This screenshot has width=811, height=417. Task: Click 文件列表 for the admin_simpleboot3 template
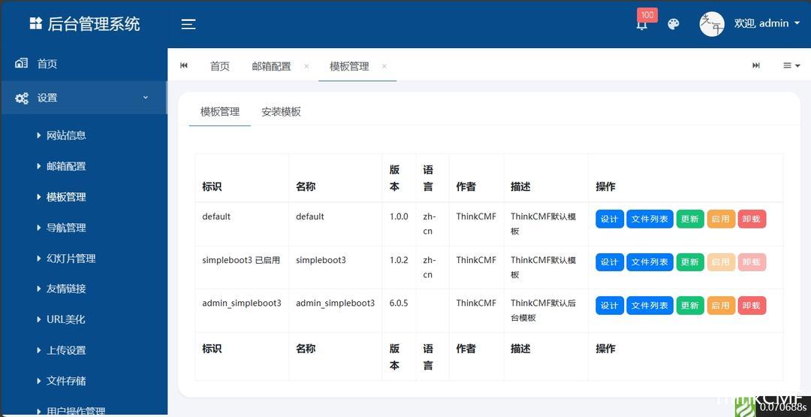click(x=650, y=306)
